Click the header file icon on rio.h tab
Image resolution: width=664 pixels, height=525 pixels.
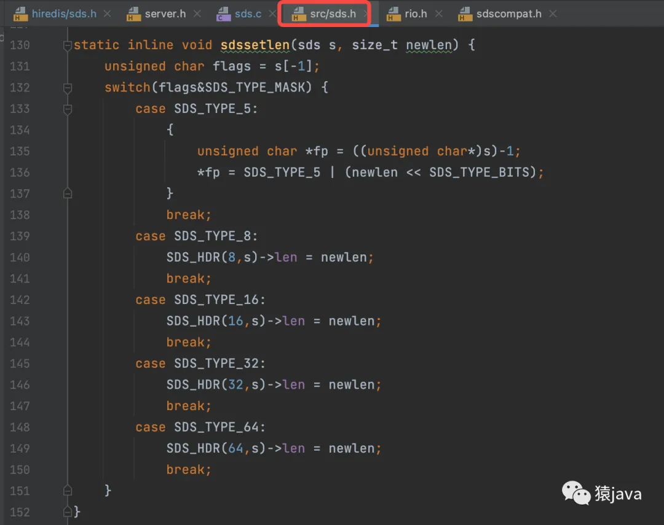pyautogui.click(x=393, y=14)
